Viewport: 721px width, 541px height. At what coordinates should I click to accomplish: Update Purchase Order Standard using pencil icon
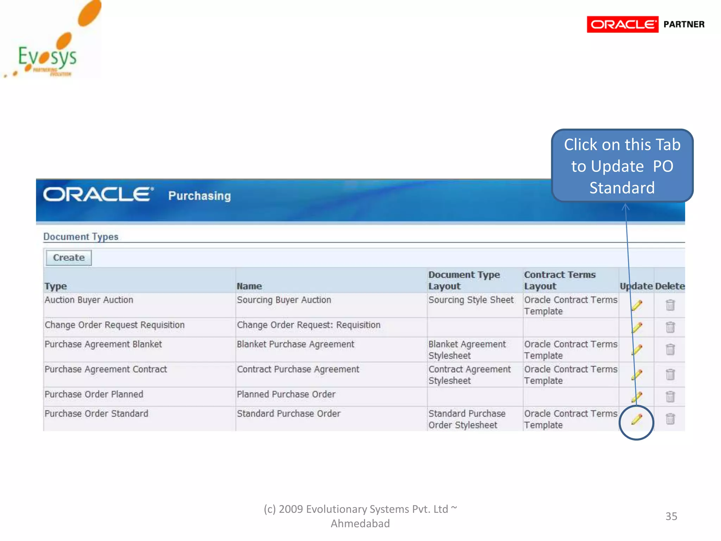(637, 419)
